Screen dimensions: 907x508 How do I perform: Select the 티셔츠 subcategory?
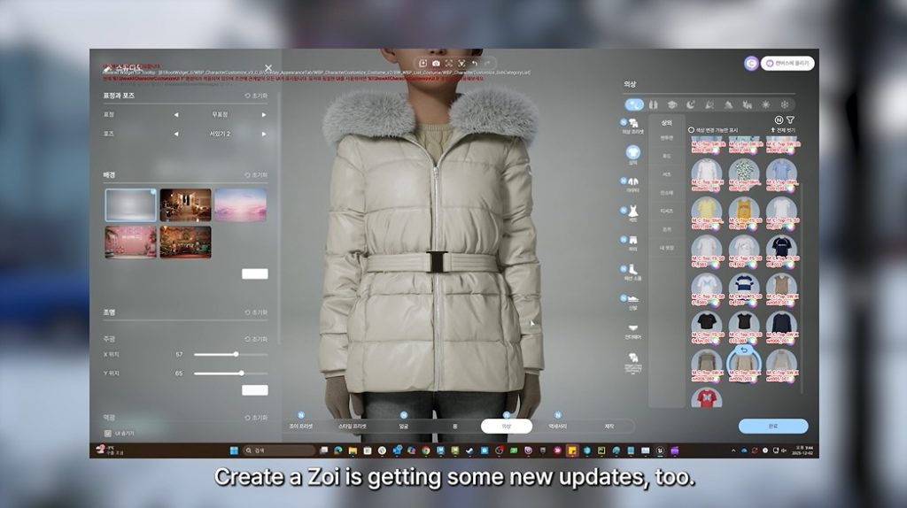[666, 211]
